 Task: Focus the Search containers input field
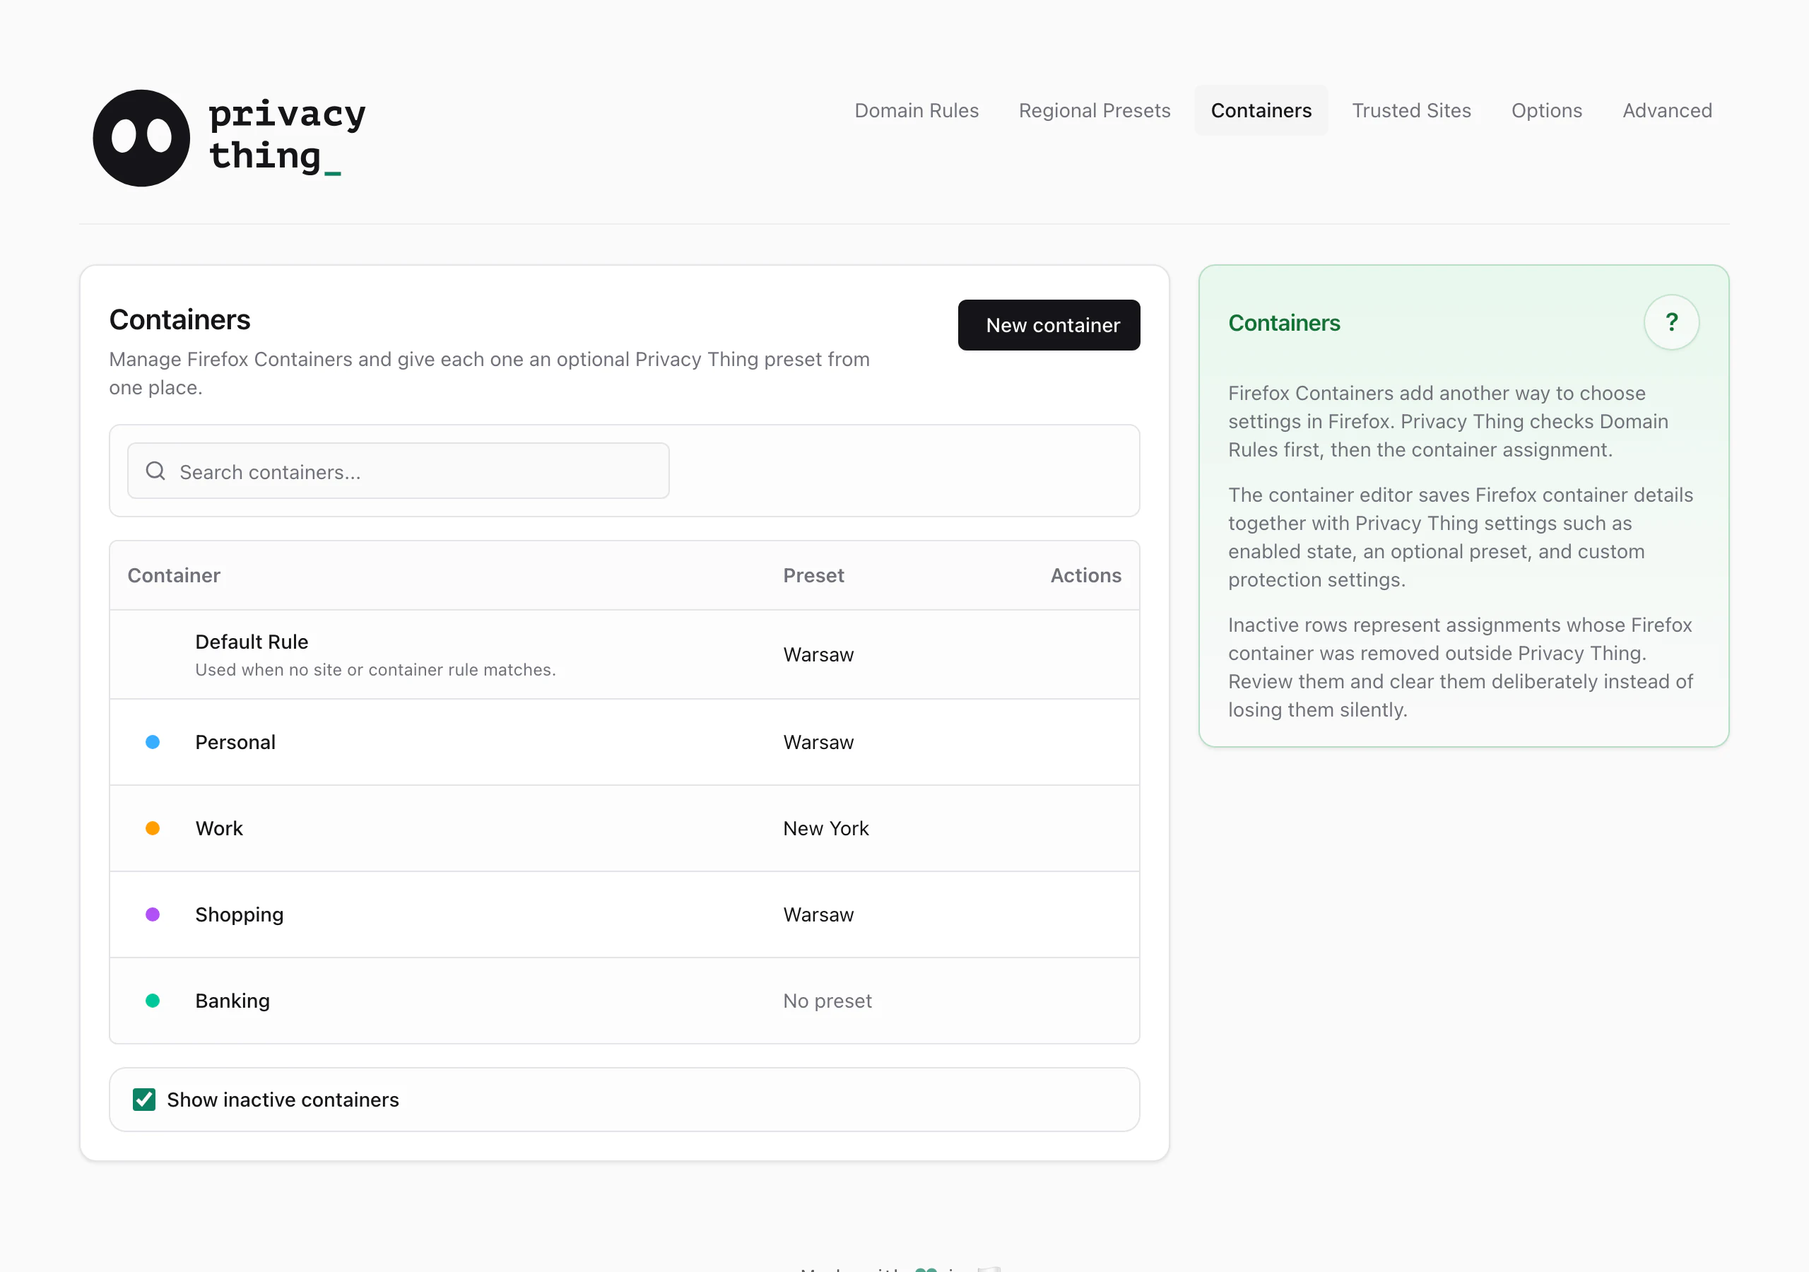(398, 471)
